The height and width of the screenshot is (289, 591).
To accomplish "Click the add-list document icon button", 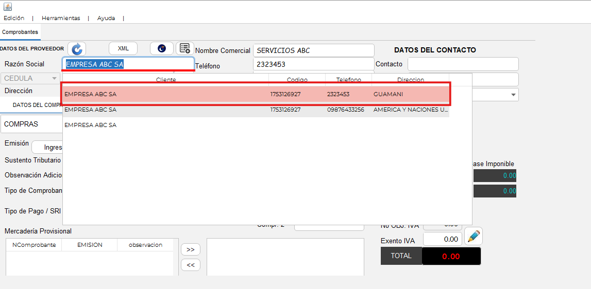I will coord(184,48).
